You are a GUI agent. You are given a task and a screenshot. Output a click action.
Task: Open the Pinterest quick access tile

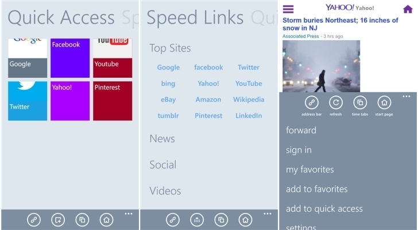click(x=113, y=101)
